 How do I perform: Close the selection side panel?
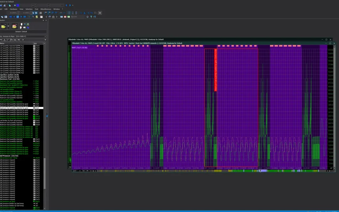click(46, 20)
